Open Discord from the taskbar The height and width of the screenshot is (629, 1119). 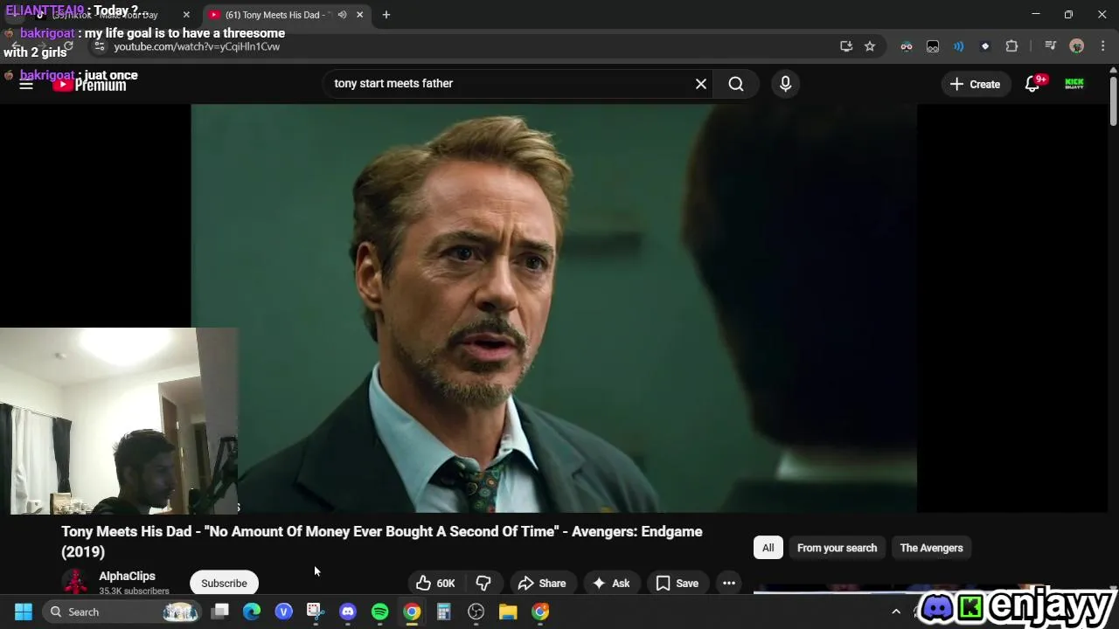click(x=347, y=612)
